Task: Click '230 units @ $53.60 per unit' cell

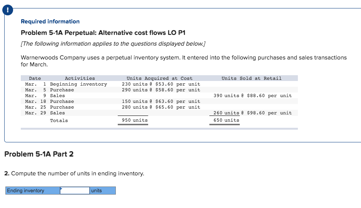Action: click(161, 84)
